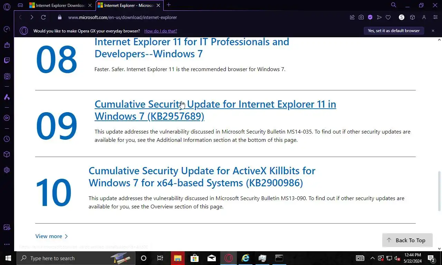The image size is (442, 265).
Task: Open a new tab with plus button
Action: (x=169, y=5)
